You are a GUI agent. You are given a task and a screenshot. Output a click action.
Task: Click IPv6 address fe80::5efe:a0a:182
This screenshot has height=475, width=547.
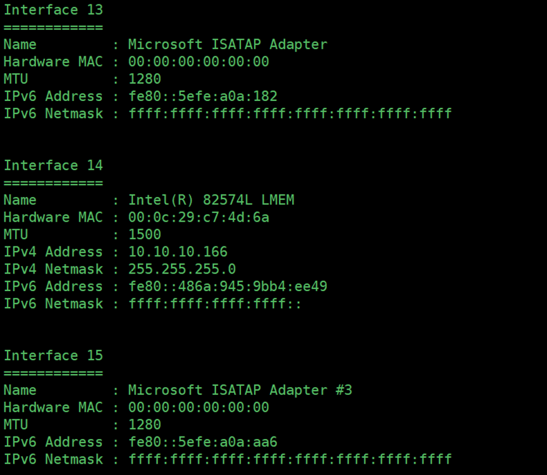(x=203, y=96)
